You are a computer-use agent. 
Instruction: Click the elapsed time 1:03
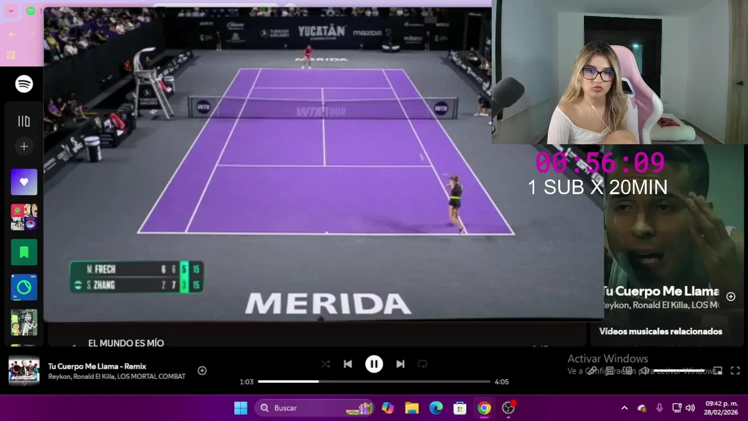pos(246,382)
